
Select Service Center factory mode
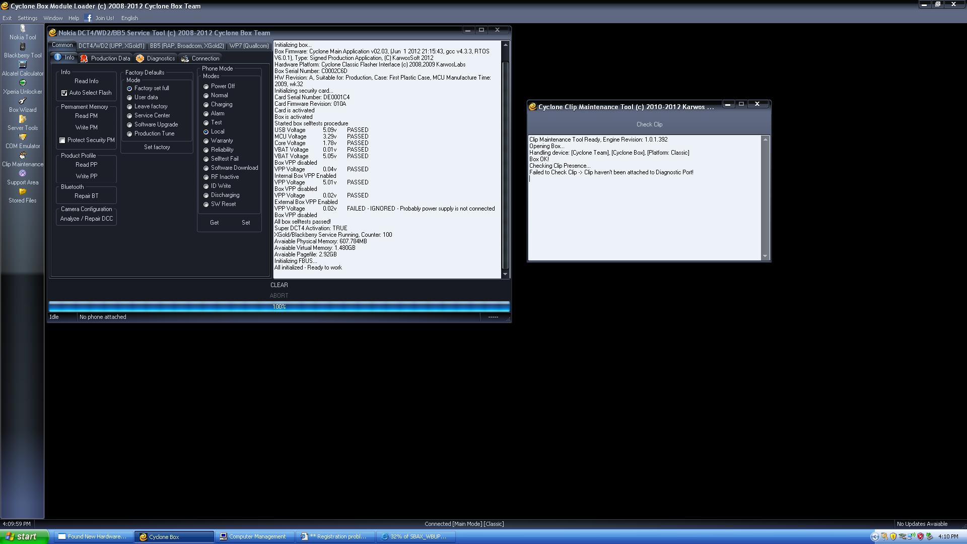(129, 116)
